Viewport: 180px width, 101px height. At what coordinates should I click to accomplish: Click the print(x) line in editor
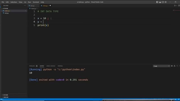[43, 25]
